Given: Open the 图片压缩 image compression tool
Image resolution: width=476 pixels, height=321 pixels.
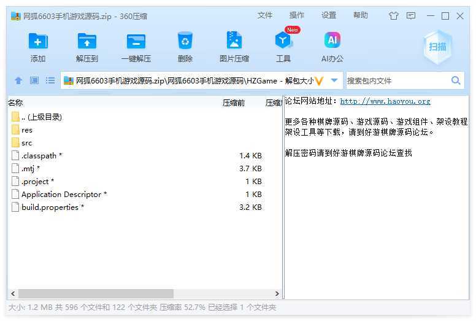Looking at the screenshot, I should pyautogui.click(x=234, y=42).
